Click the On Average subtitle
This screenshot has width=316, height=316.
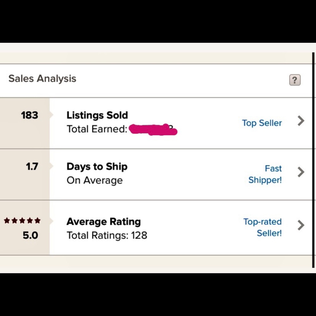coord(94,180)
